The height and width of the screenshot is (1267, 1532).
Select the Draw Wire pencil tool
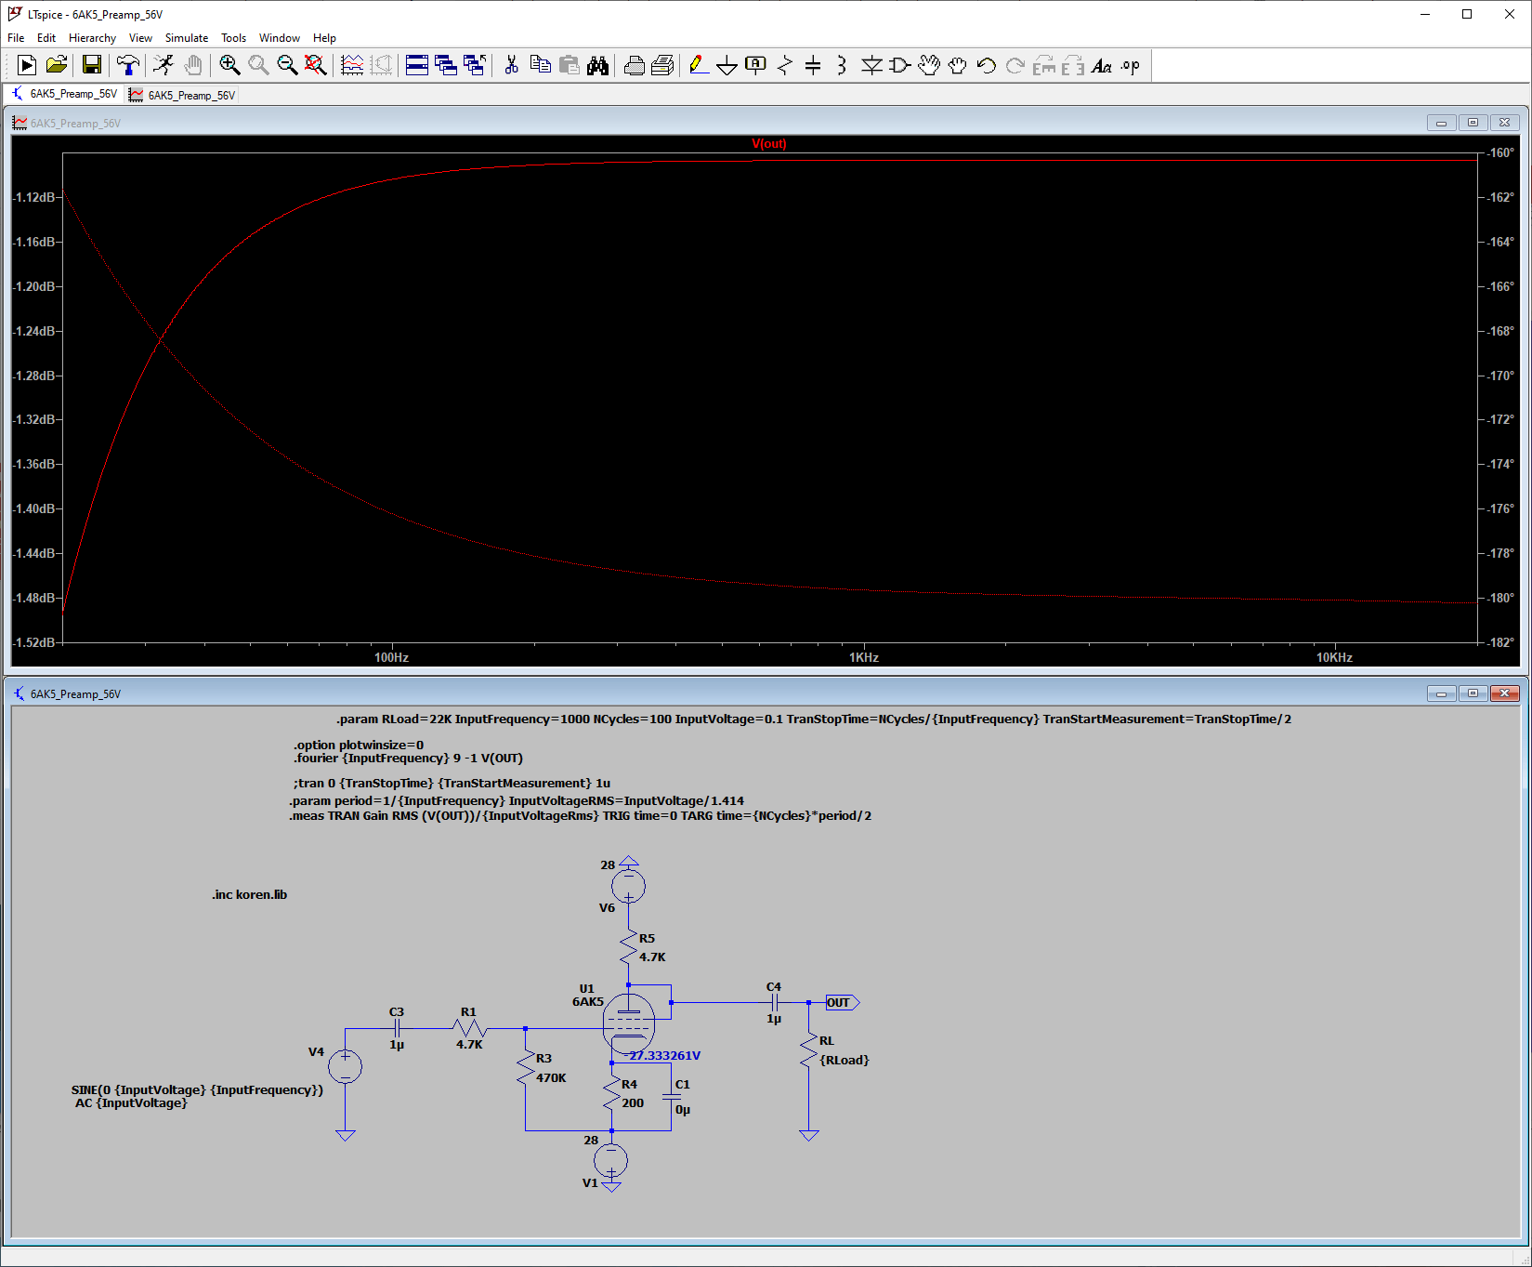[699, 65]
